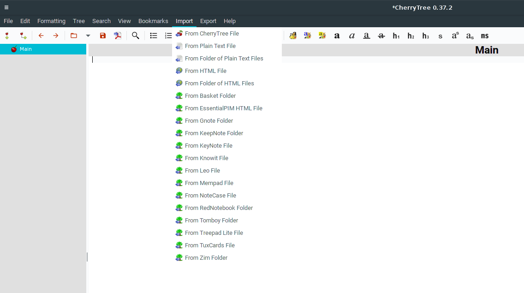Apply heading h2 style
The image size is (524, 293).
pos(411,36)
